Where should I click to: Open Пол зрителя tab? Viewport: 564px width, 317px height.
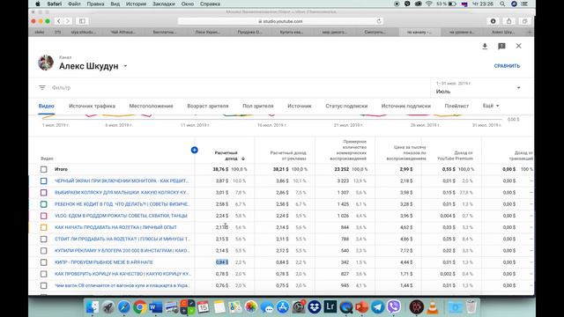coord(258,106)
